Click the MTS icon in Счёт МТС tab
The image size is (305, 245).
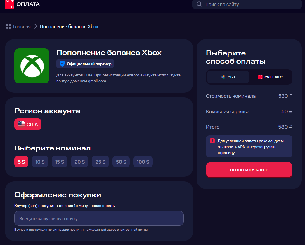click(x=260, y=77)
